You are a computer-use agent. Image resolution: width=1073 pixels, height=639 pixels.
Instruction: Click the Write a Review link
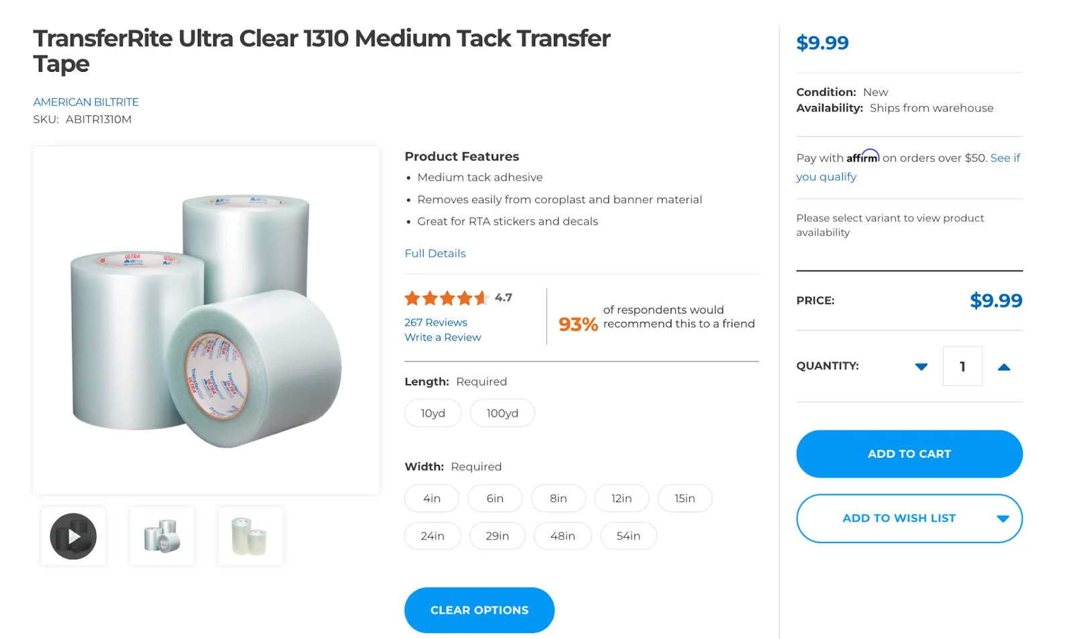click(x=442, y=337)
